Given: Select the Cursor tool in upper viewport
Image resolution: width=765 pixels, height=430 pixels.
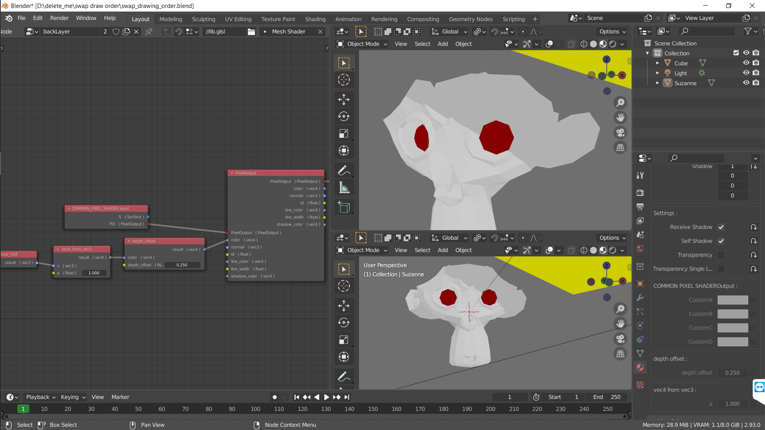Looking at the screenshot, I should (x=344, y=80).
